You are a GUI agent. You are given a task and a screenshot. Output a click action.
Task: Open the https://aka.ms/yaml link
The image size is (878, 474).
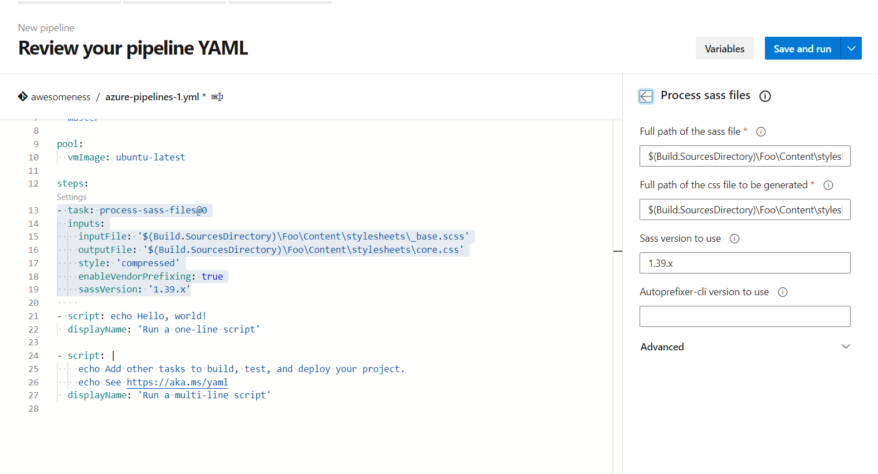coord(177,382)
